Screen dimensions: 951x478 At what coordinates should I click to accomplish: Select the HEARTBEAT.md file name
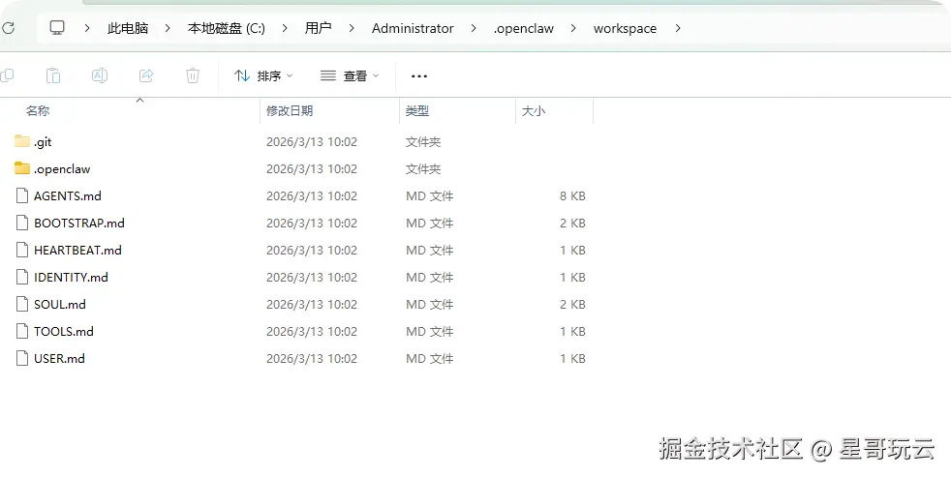pos(77,250)
